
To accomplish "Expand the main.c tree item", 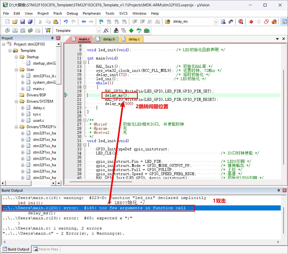I will 23,89.
